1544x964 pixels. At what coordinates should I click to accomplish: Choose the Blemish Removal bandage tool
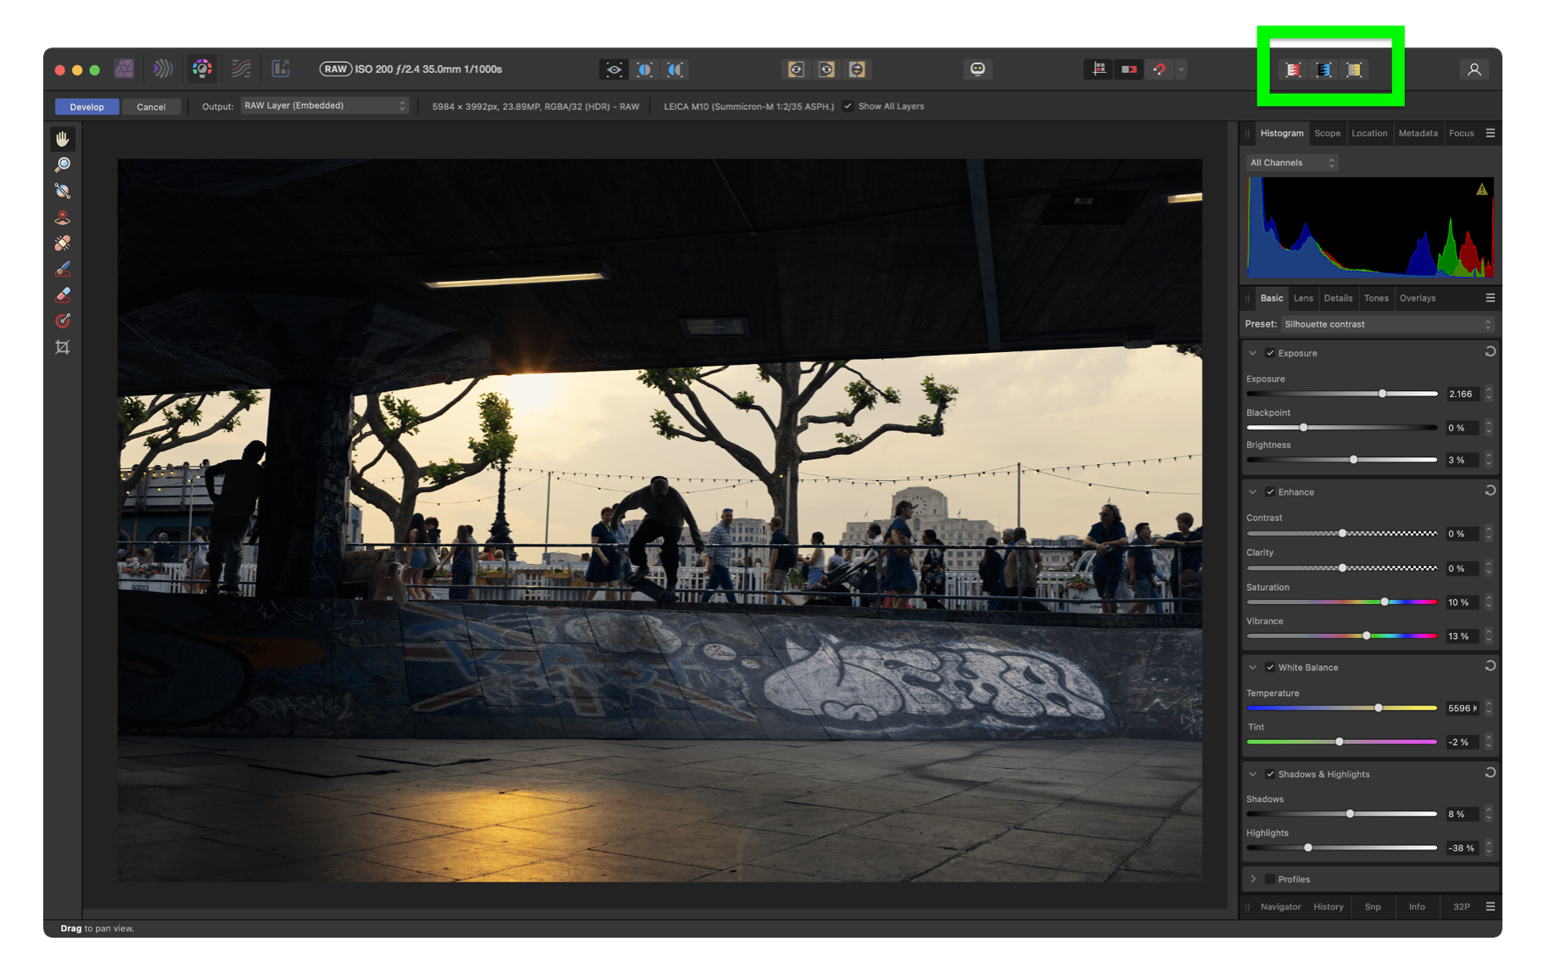pyautogui.click(x=63, y=244)
